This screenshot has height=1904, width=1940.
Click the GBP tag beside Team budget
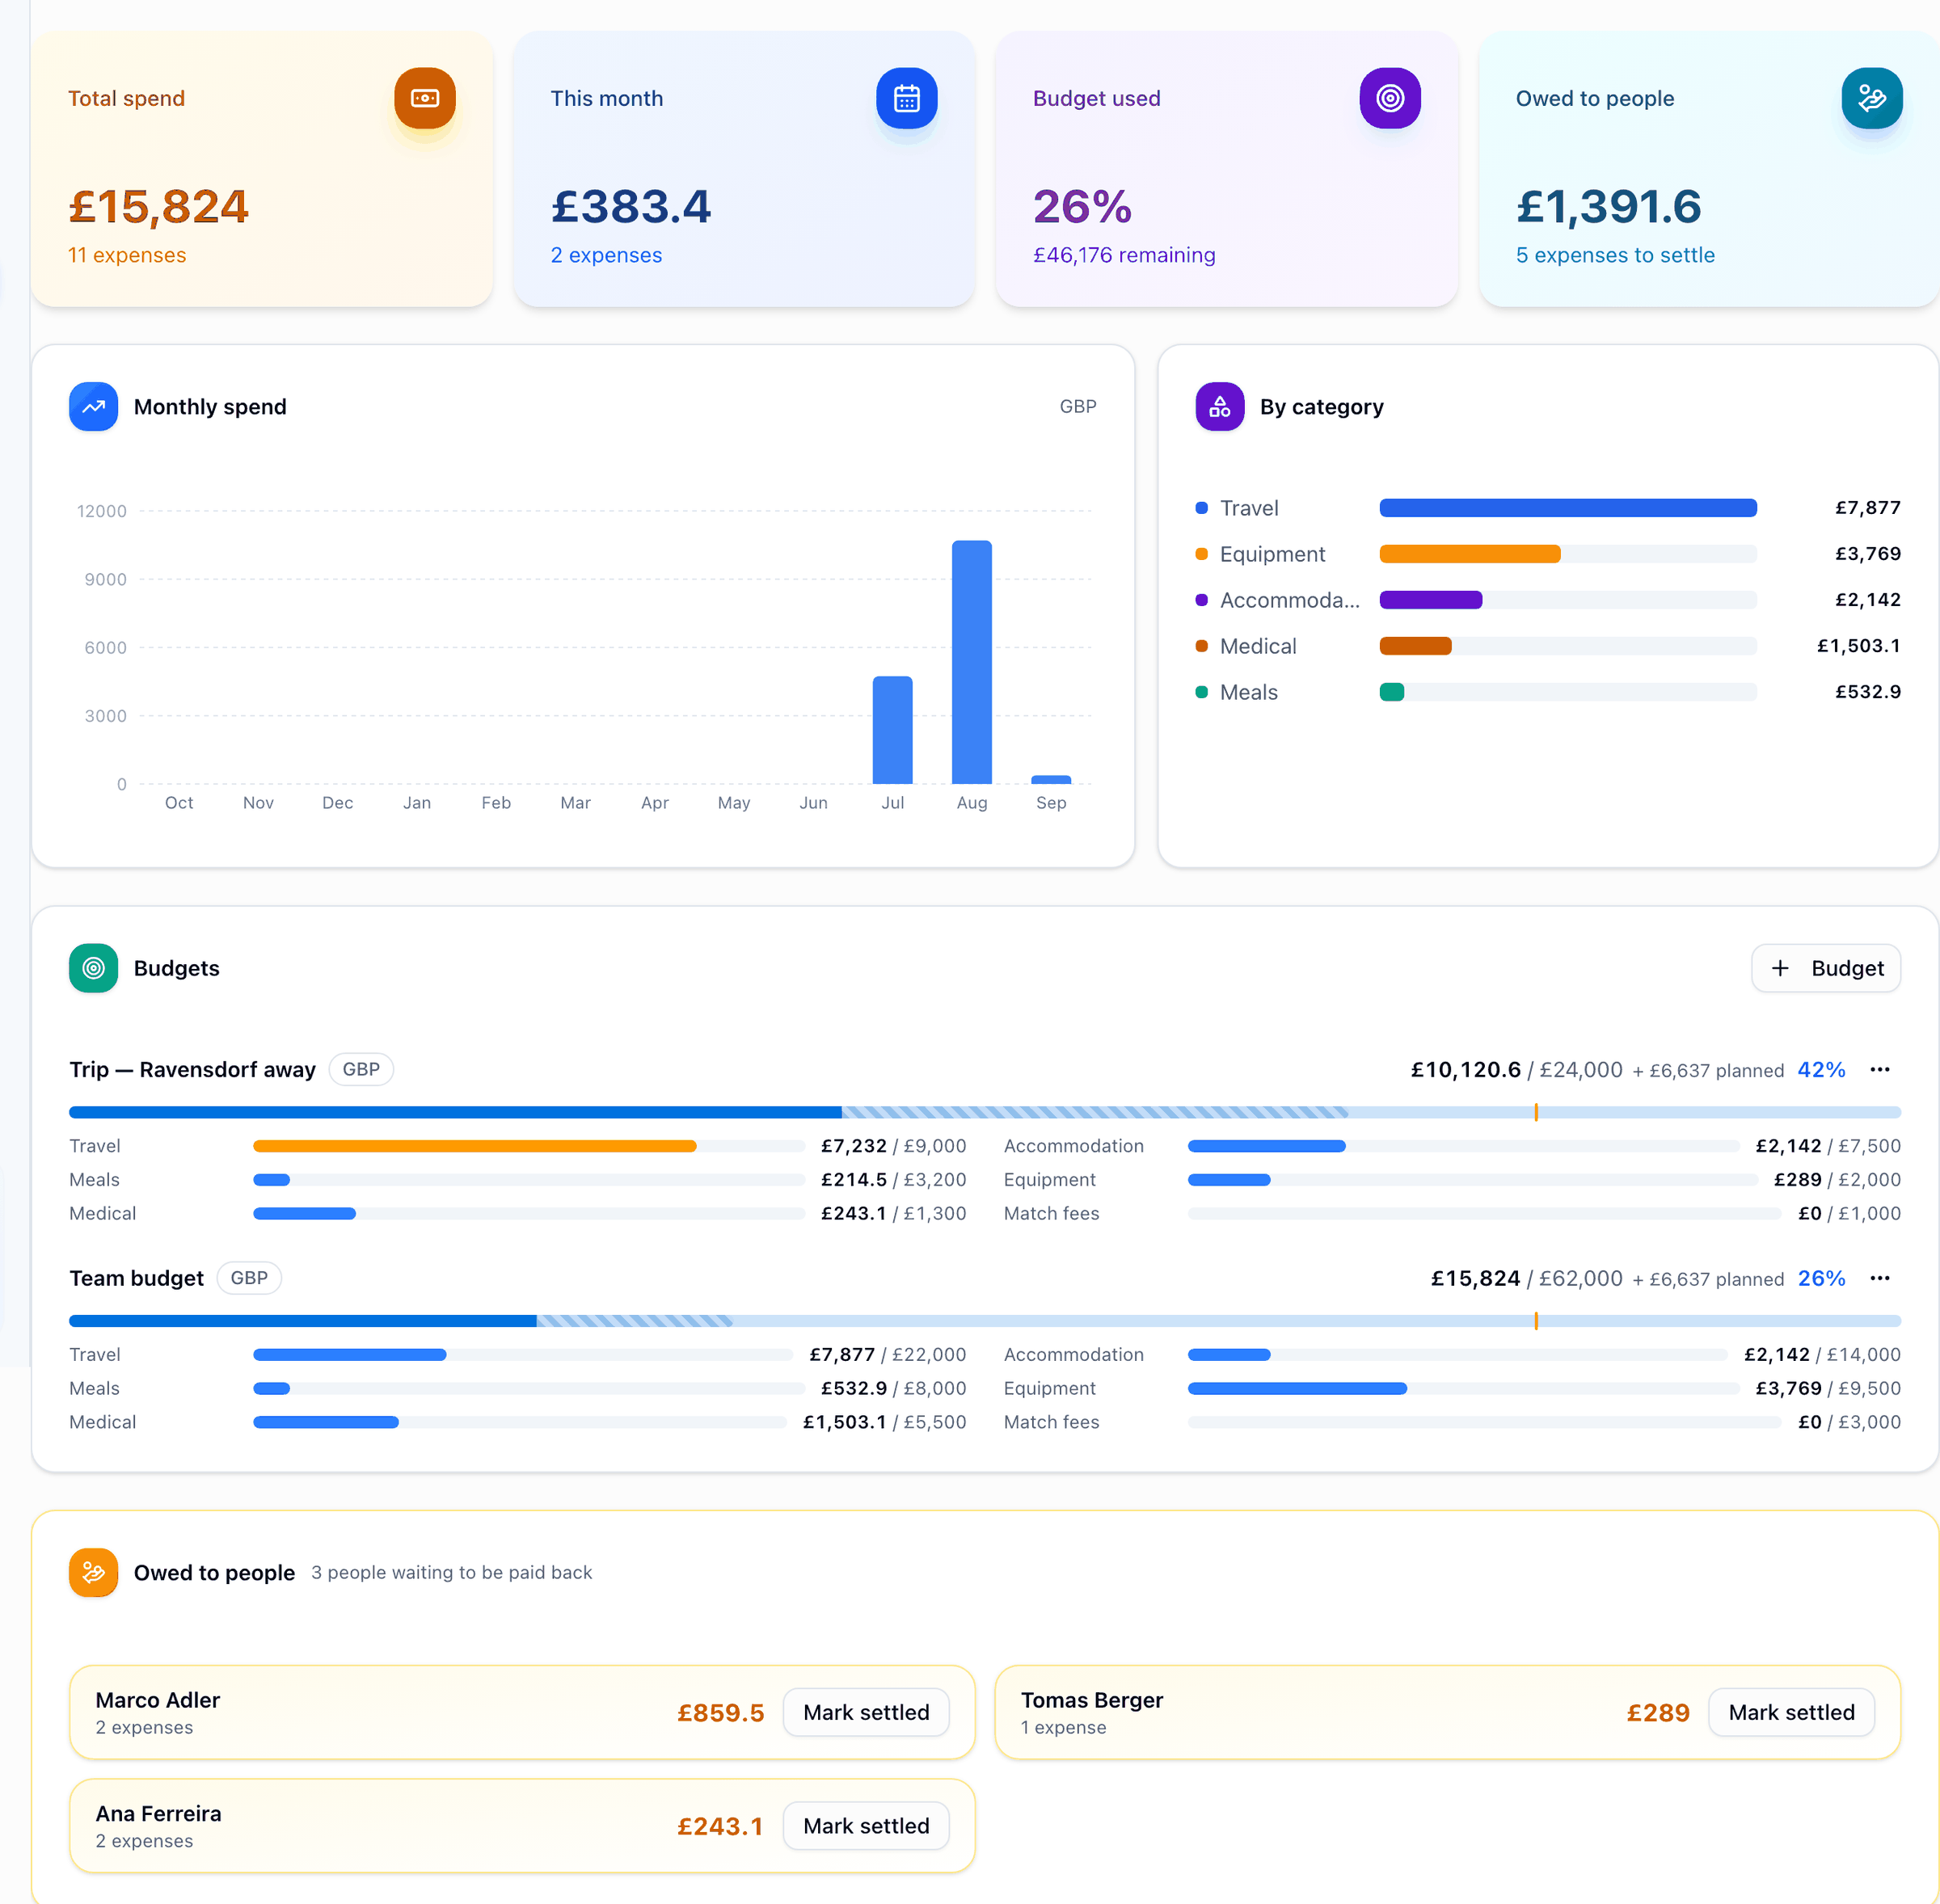[x=249, y=1279]
